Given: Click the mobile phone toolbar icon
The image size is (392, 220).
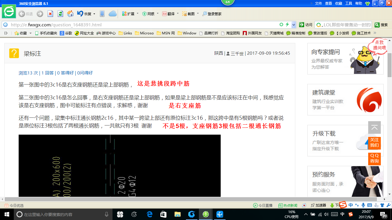Looking at the screenshot, I should (x=102, y=14).
